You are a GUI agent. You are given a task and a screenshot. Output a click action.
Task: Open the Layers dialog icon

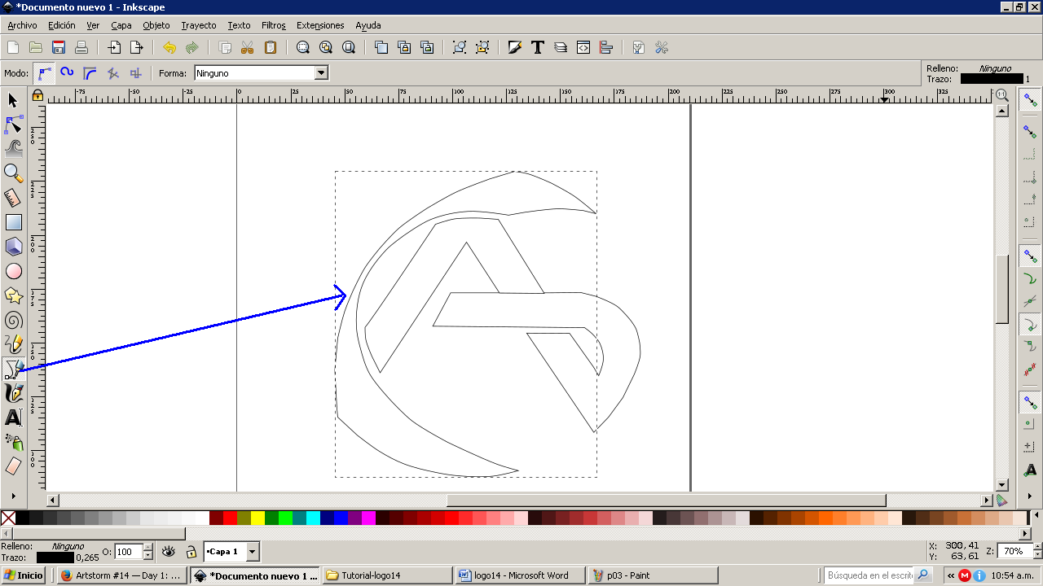(x=561, y=47)
